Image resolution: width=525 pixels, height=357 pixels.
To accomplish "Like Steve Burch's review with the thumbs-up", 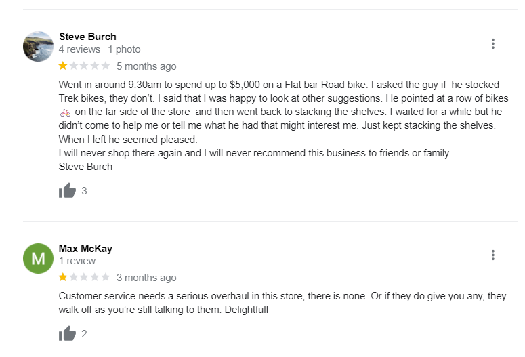I will 67,191.
